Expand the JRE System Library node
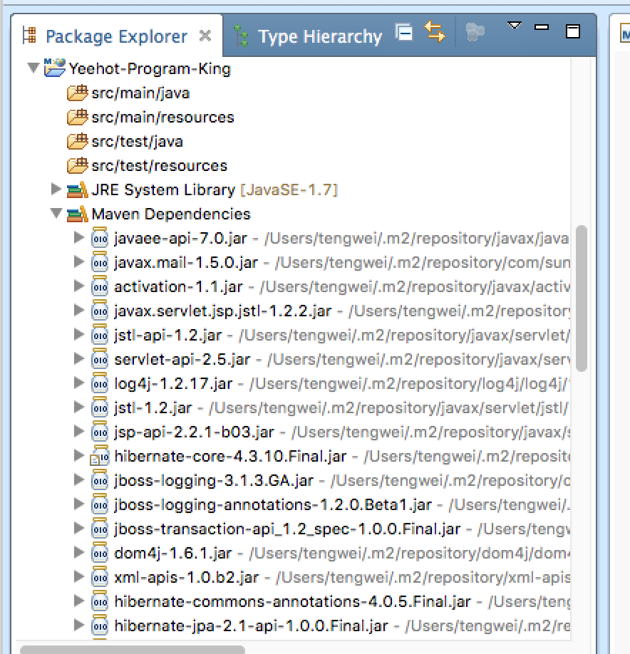Viewport: 630px width, 654px height. point(56,190)
